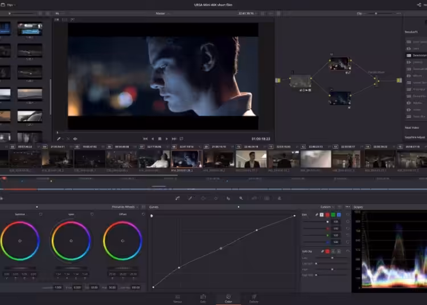This screenshot has width=427, height=305.
Task: Reset the Soft Clip section
Action: (x=348, y=252)
